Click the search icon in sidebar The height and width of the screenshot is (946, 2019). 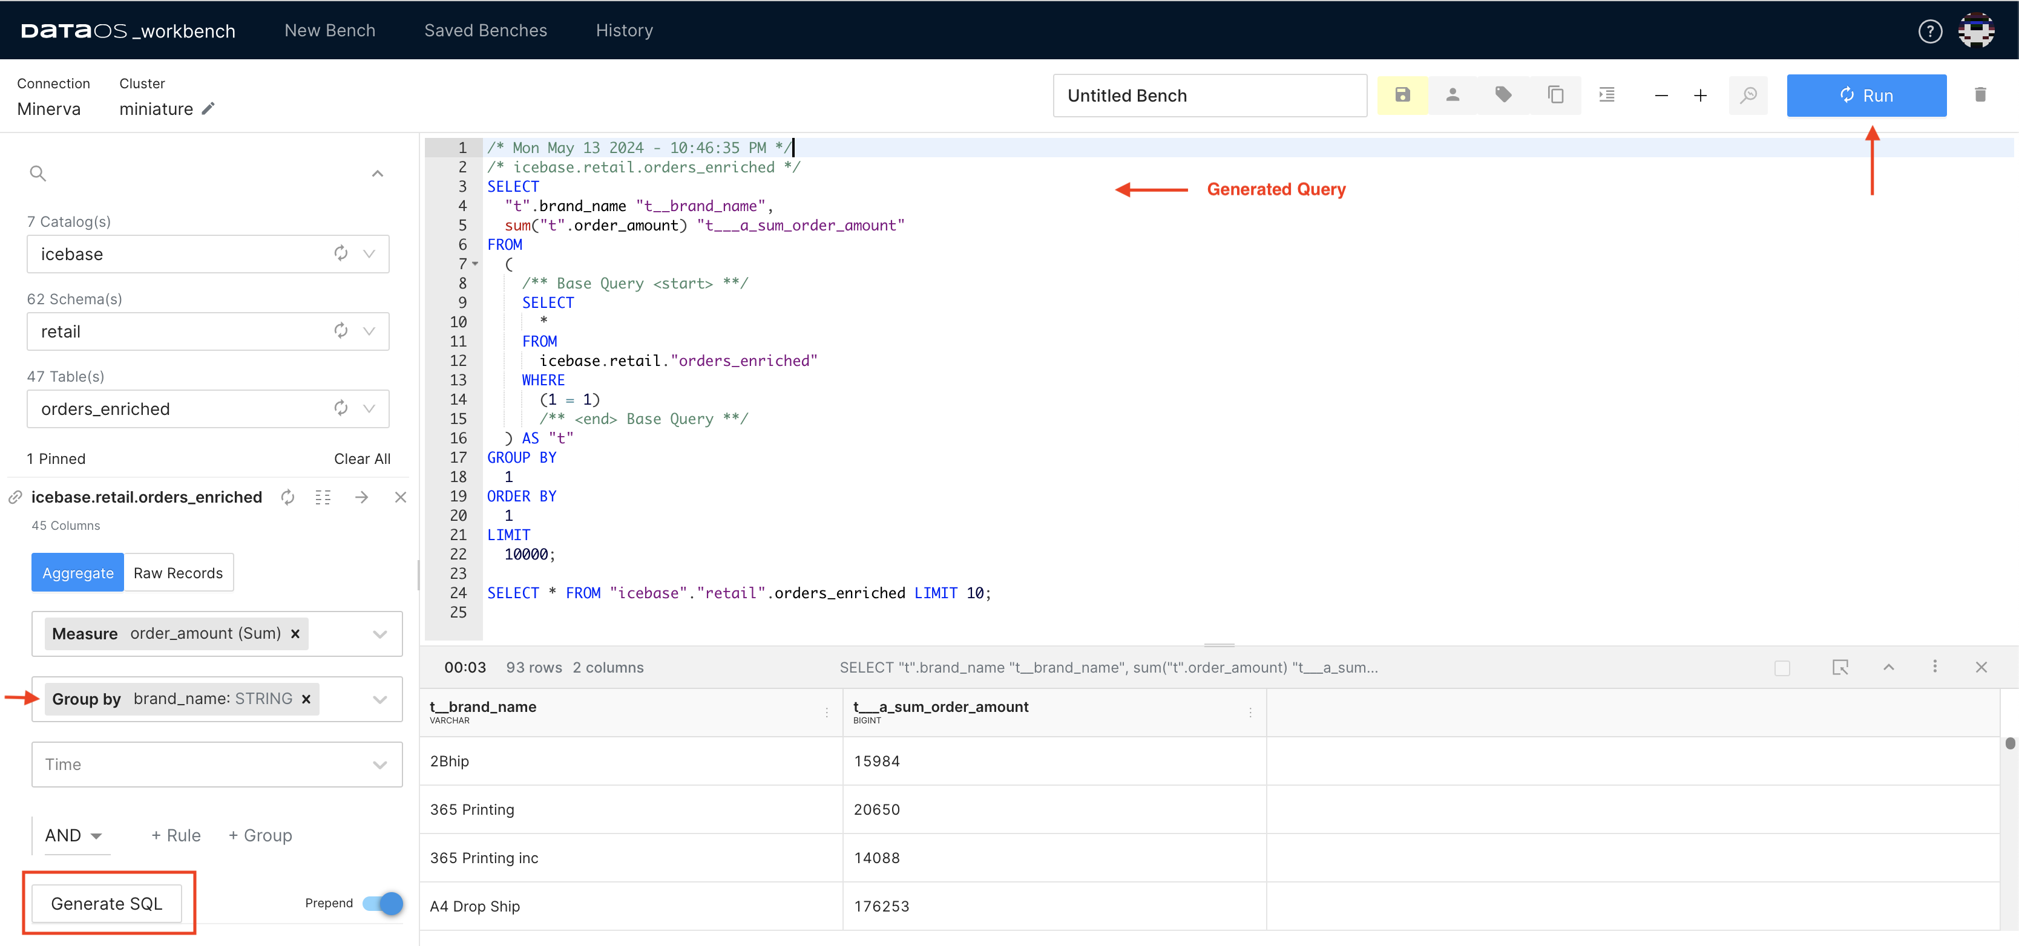click(x=39, y=174)
